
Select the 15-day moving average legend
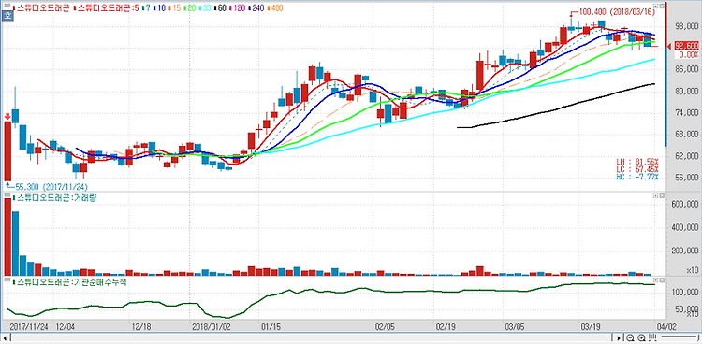tap(176, 8)
